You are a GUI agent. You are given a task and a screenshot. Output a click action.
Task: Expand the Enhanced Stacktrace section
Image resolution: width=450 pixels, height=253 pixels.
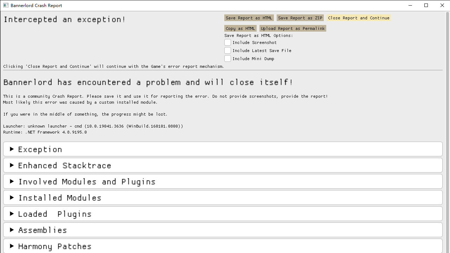(223, 165)
